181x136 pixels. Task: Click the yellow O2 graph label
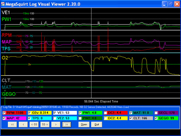(x=5, y=58)
